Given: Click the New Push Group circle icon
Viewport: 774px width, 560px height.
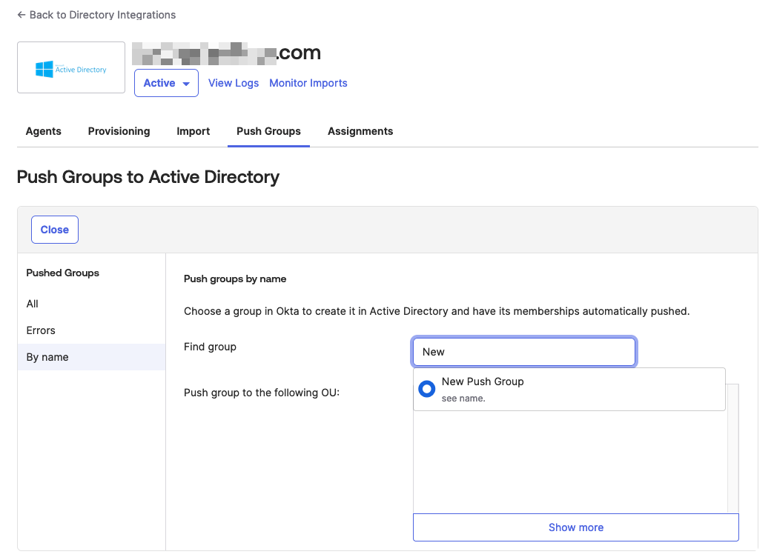Looking at the screenshot, I should (x=426, y=389).
